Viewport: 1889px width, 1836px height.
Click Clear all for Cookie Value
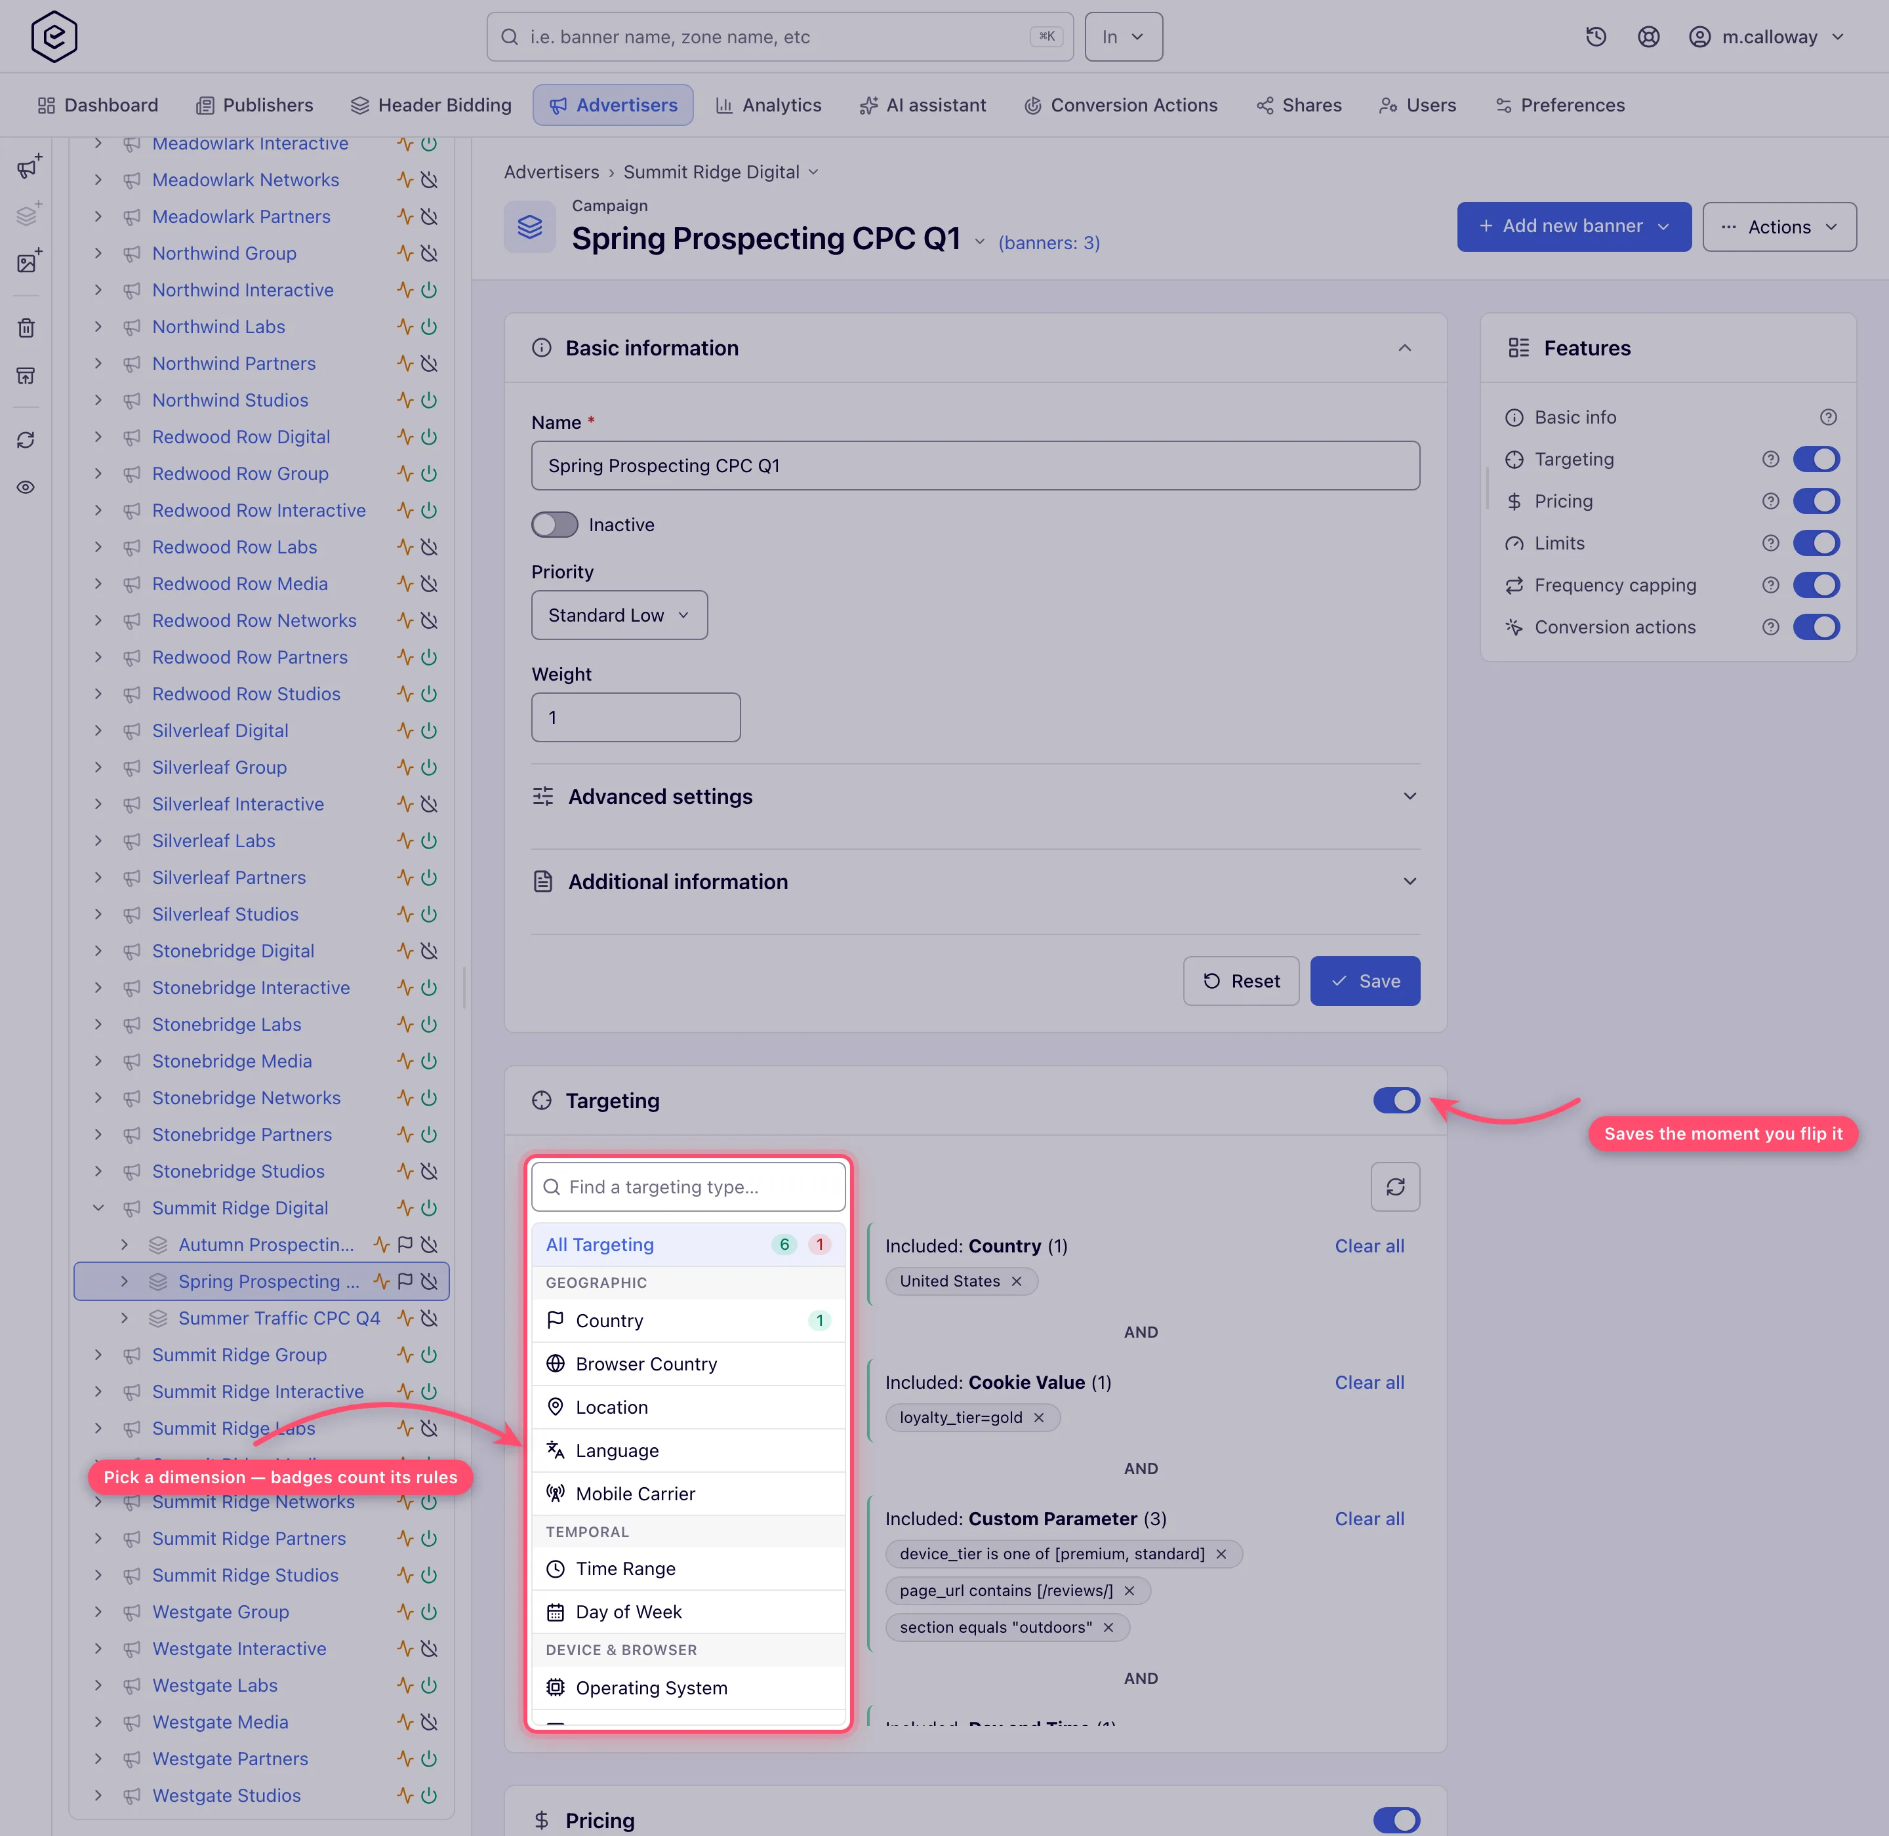(1369, 1382)
